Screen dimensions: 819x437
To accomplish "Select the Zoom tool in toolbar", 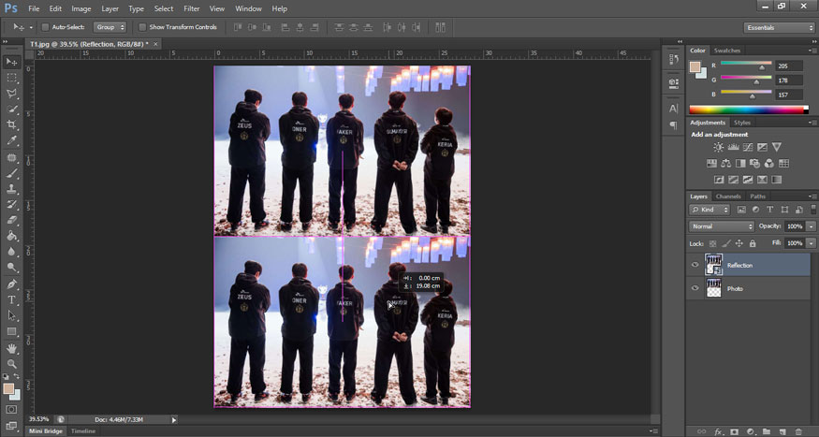I will pos(12,363).
